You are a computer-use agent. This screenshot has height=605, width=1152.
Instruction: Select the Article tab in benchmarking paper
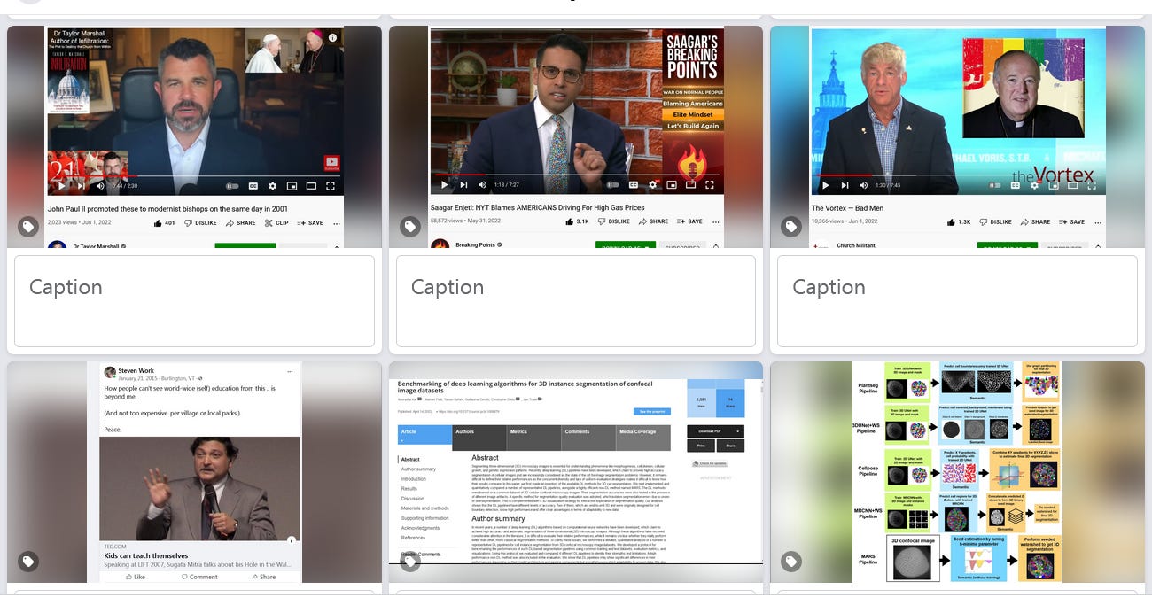pyautogui.click(x=425, y=436)
